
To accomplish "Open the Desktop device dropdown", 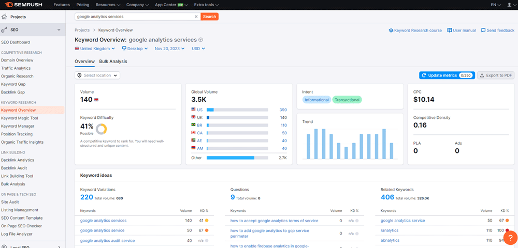I will click(135, 49).
